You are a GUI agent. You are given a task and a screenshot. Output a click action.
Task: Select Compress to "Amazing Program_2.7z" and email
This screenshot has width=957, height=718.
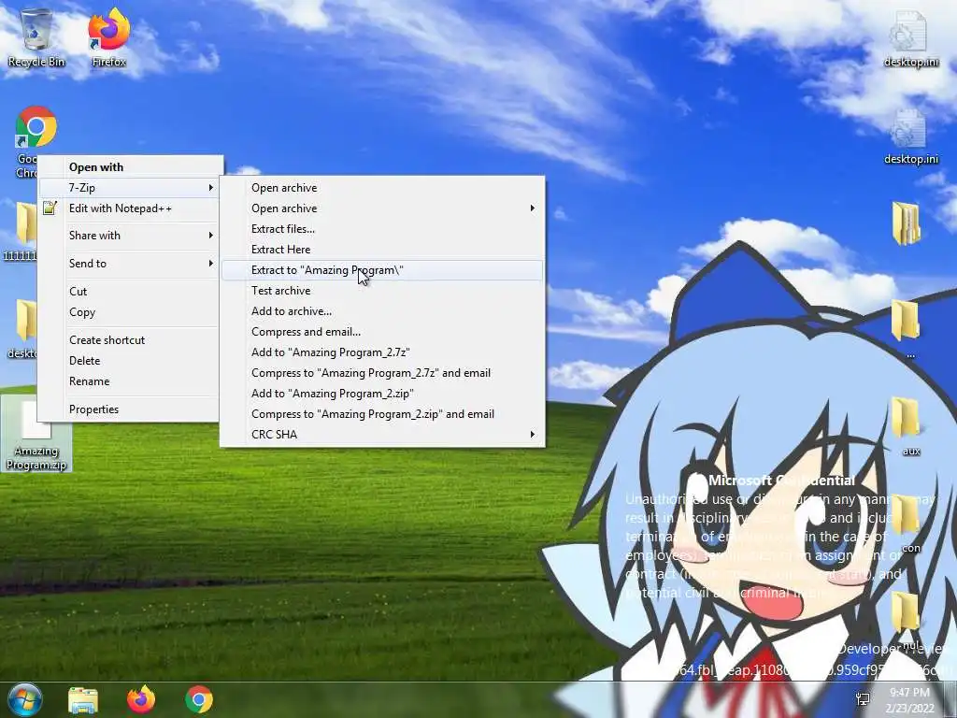[382, 373]
